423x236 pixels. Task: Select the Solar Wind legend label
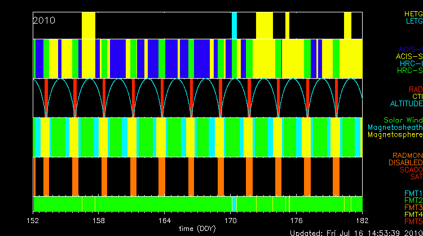point(403,120)
